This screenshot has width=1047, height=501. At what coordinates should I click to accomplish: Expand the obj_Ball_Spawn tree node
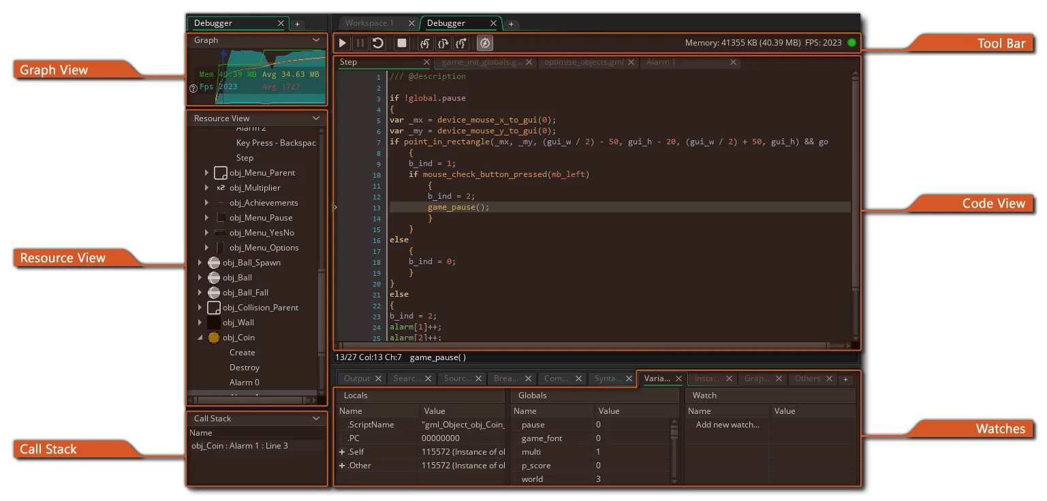point(200,263)
